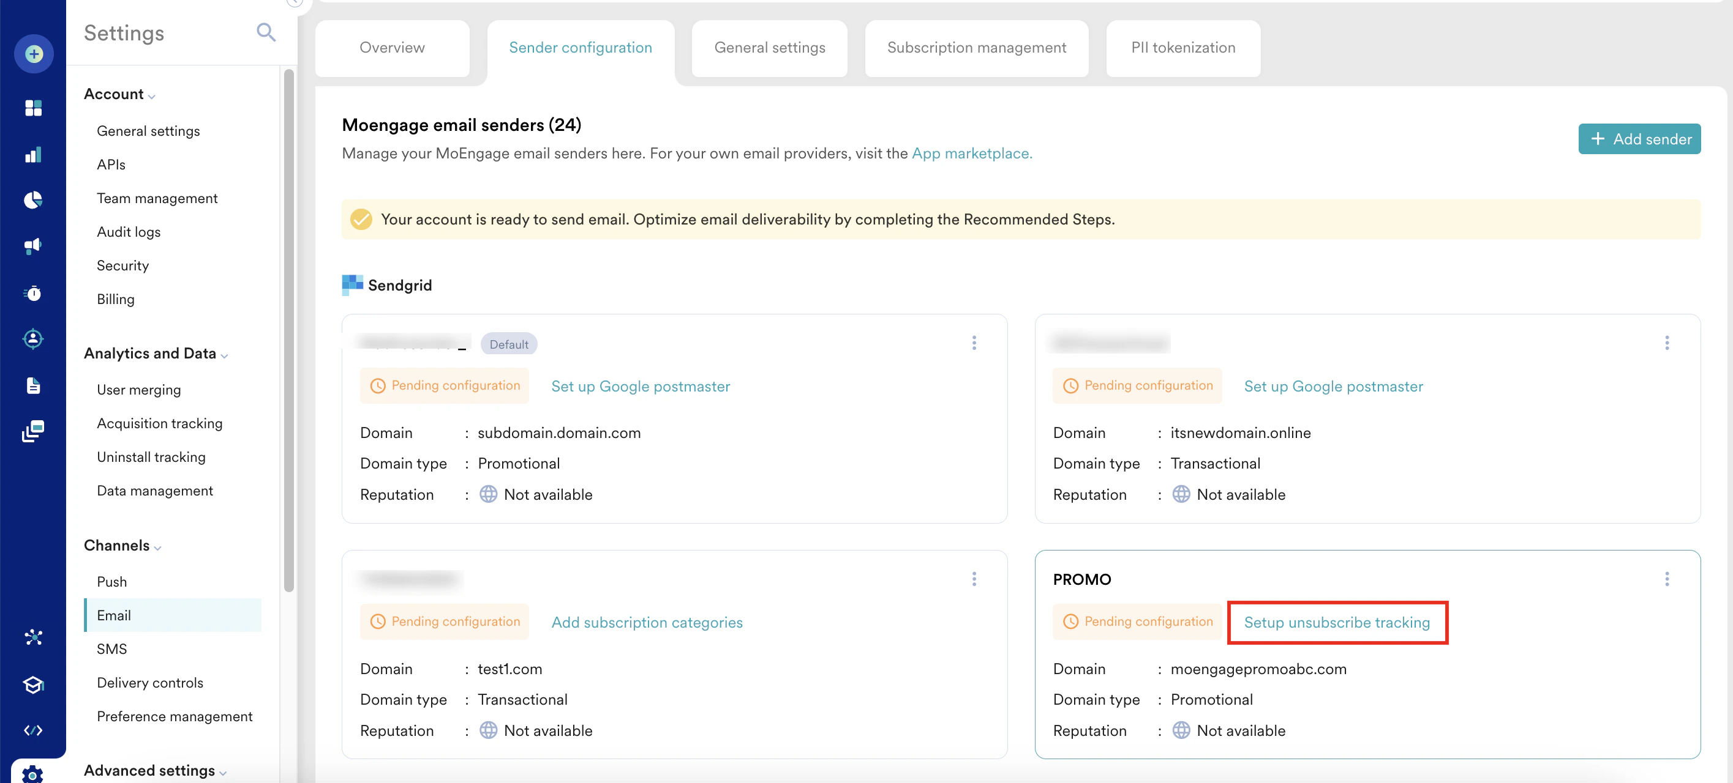The width and height of the screenshot is (1733, 783).
Task: Open the Templates document icon in sidebar
Action: (33, 385)
